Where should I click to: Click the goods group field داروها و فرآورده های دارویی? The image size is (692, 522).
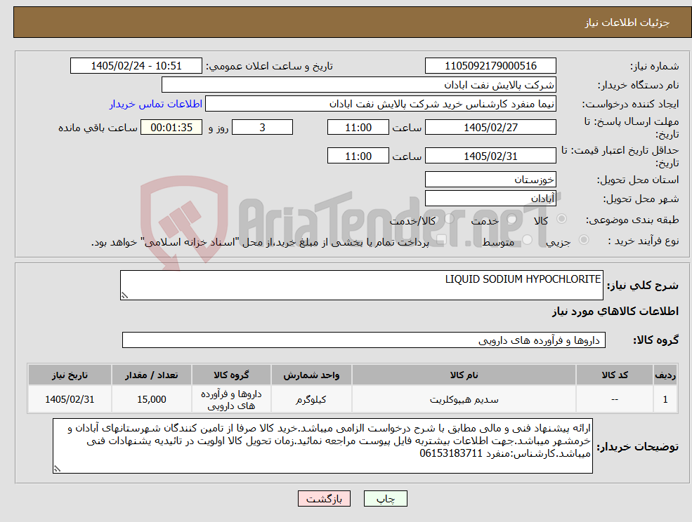click(x=364, y=340)
